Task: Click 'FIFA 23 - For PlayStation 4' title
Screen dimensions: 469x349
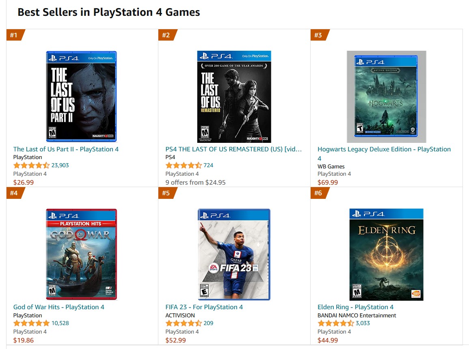Action: [204, 307]
